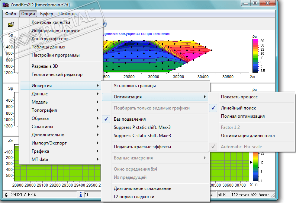296x203 pixels.
Task: Expand the Модель submenu
Action: [x=60, y=102]
